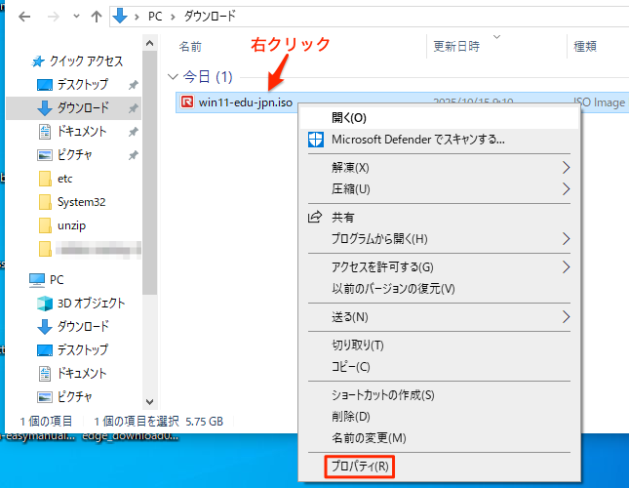This screenshot has height=488, width=629.
Task: Collapse the 今日 (1) group
Action: [174, 76]
